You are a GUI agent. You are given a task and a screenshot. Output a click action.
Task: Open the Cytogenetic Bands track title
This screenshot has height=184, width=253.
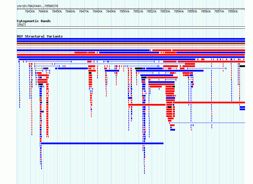point(34,21)
